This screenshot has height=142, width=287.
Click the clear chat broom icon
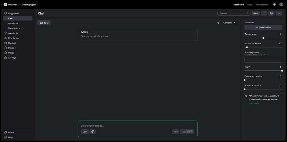(x=218, y=23)
